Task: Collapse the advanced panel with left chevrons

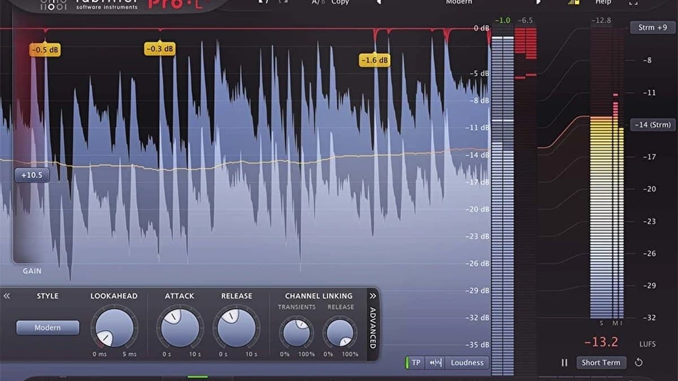Action: click(7, 296)
